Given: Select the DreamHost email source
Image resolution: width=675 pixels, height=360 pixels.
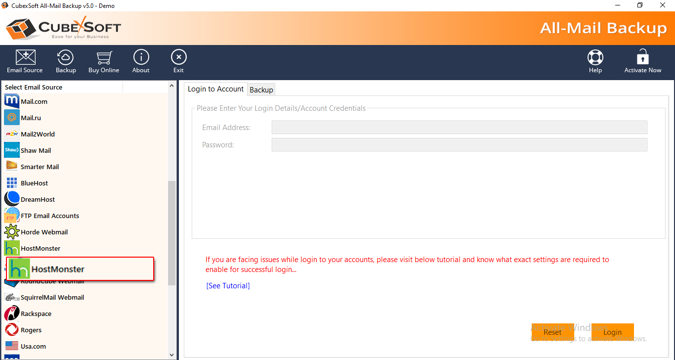Looking at the screenshot, I should click(x=37, y=199).
